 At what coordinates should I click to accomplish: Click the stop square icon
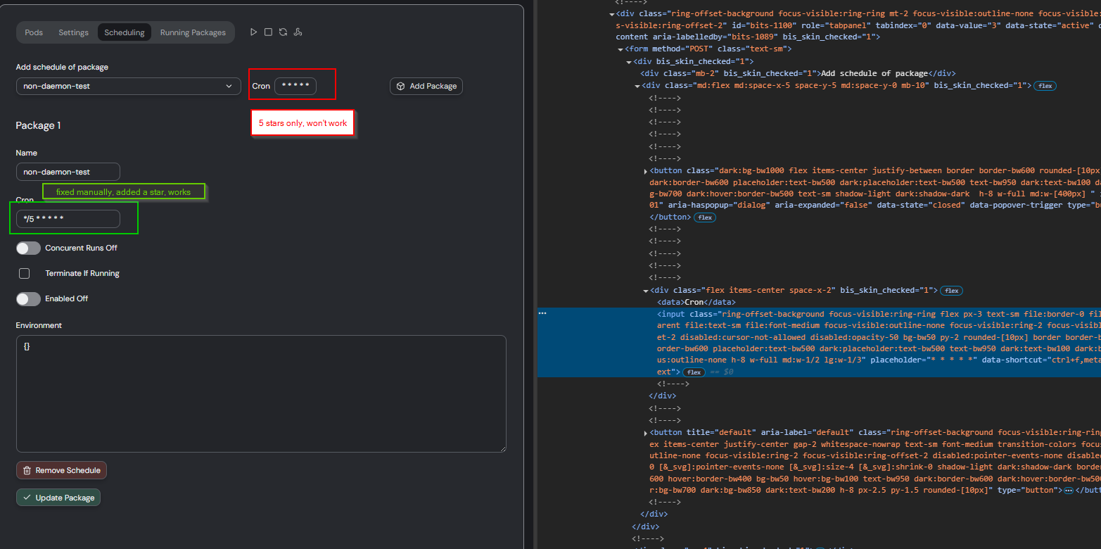pos(268,32)
